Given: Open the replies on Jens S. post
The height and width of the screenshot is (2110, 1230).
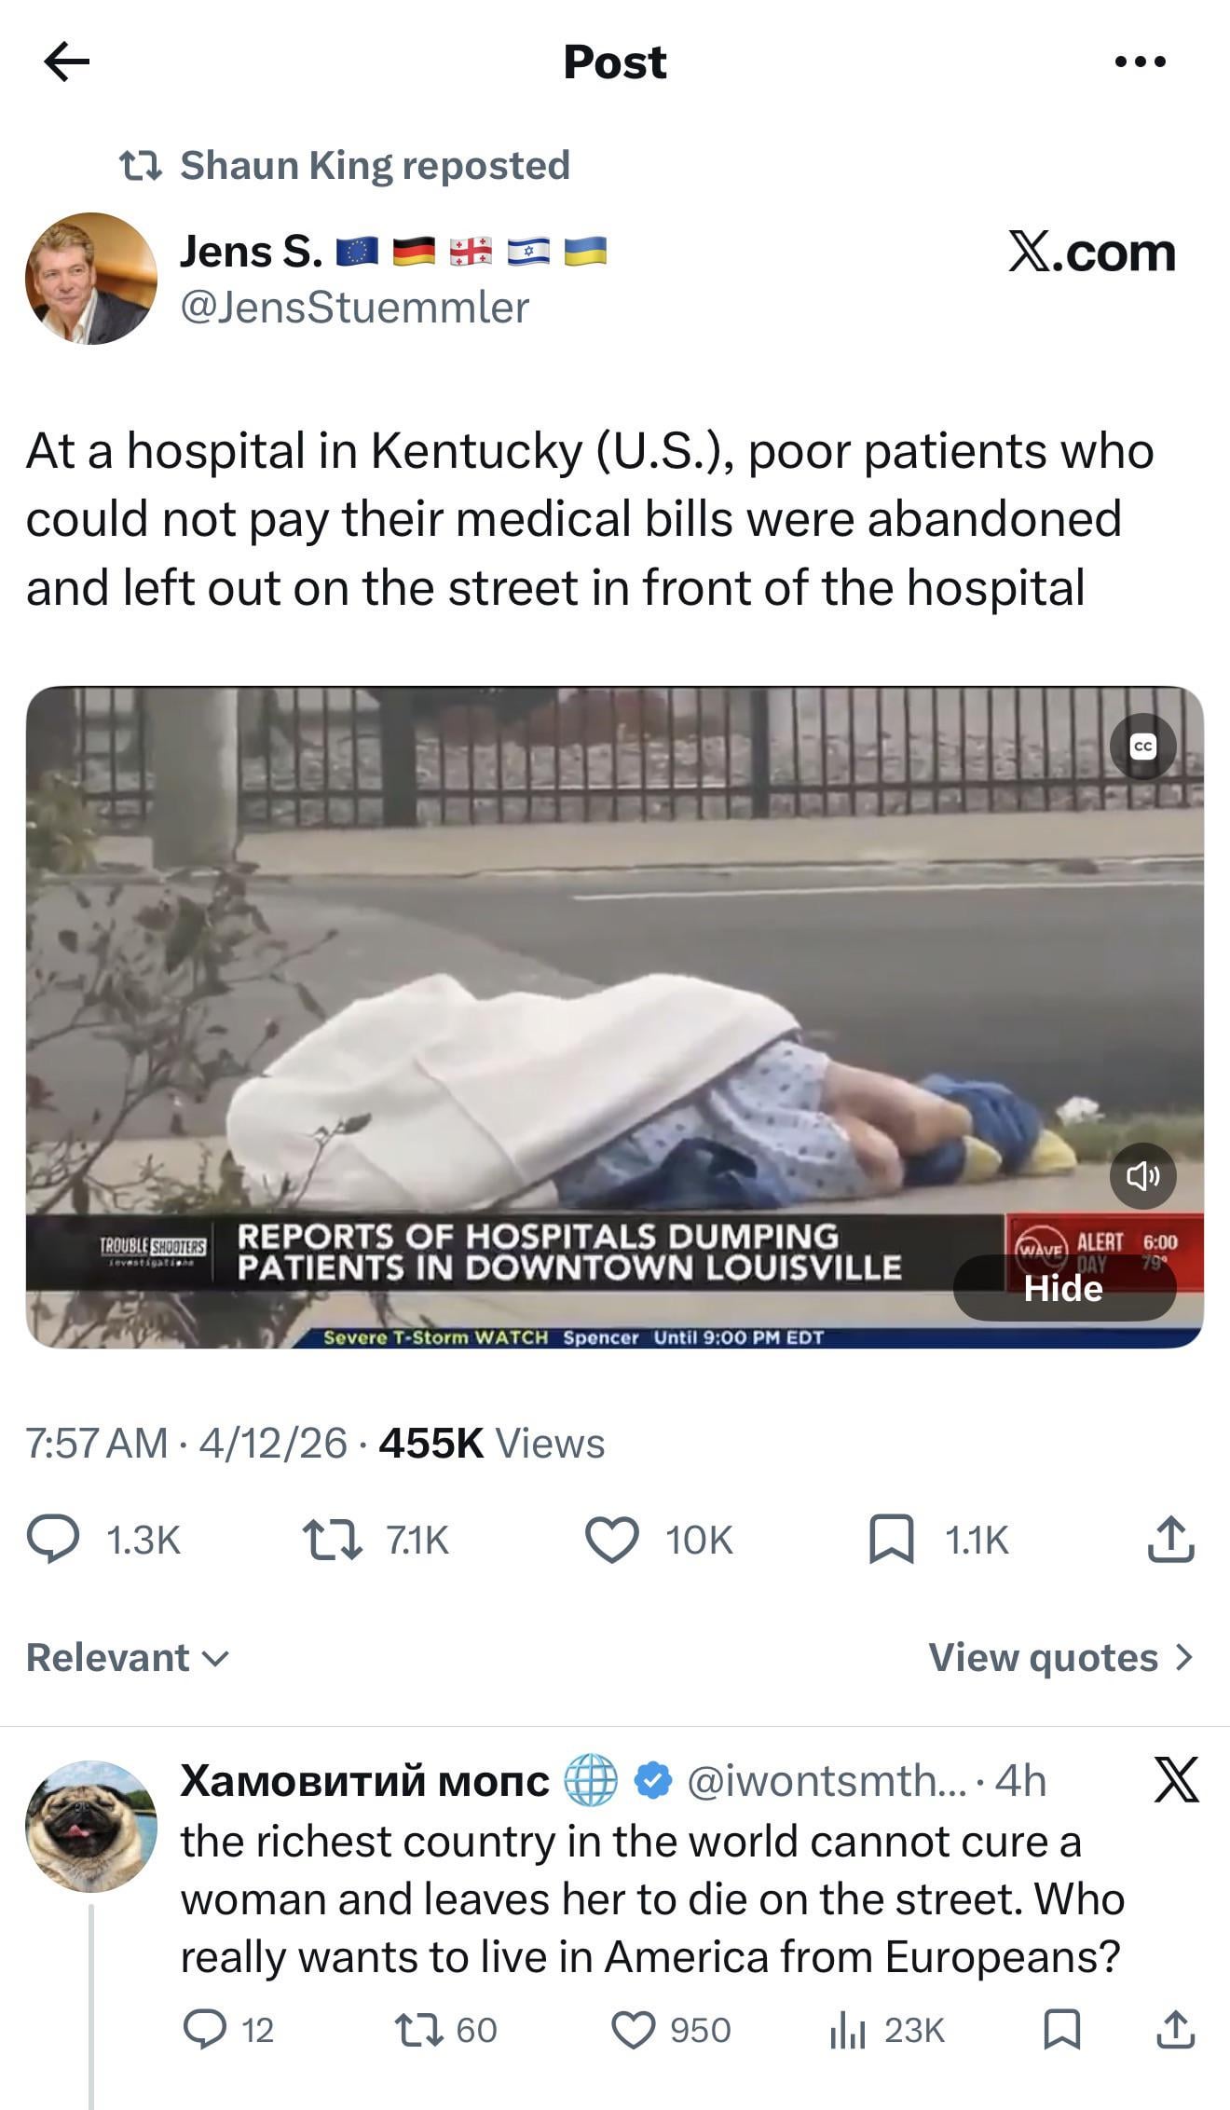Looking at the screenshot, I should (x=103, y=1541).
